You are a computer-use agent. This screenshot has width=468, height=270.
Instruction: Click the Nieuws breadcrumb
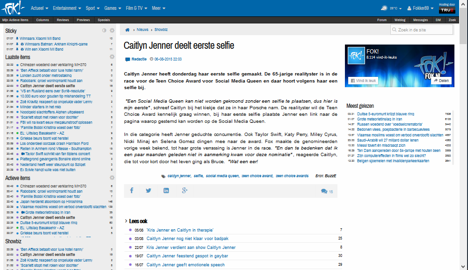tap(142, 30)
